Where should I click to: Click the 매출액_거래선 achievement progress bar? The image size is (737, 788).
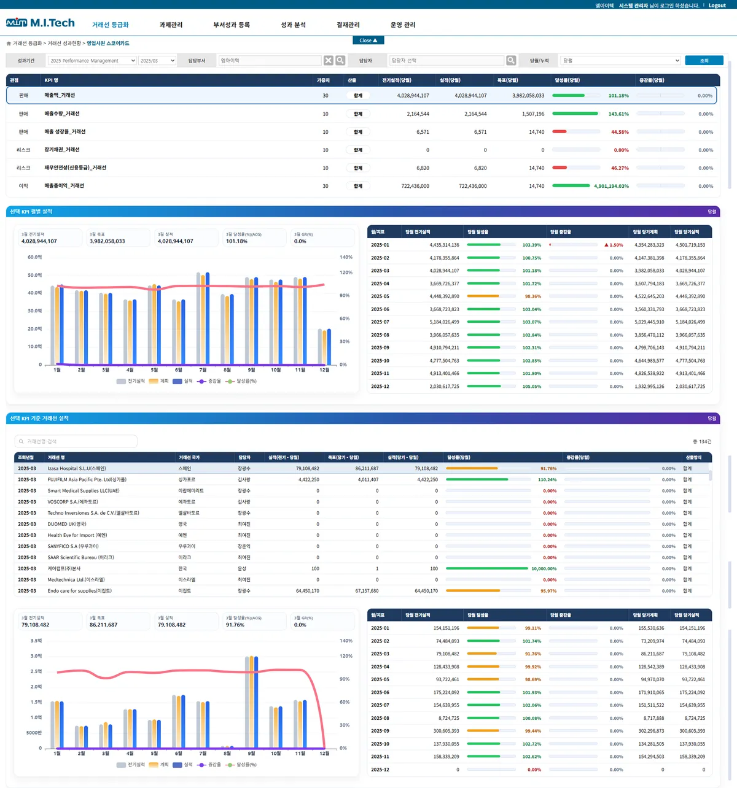(x=575, y=96)
